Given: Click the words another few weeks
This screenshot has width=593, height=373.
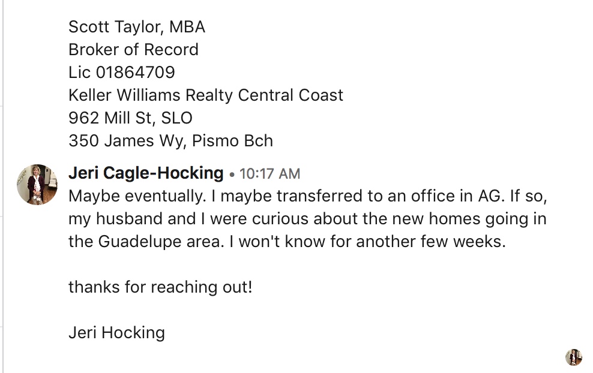Looking at the screenshot, I should (x=431, y=242).
